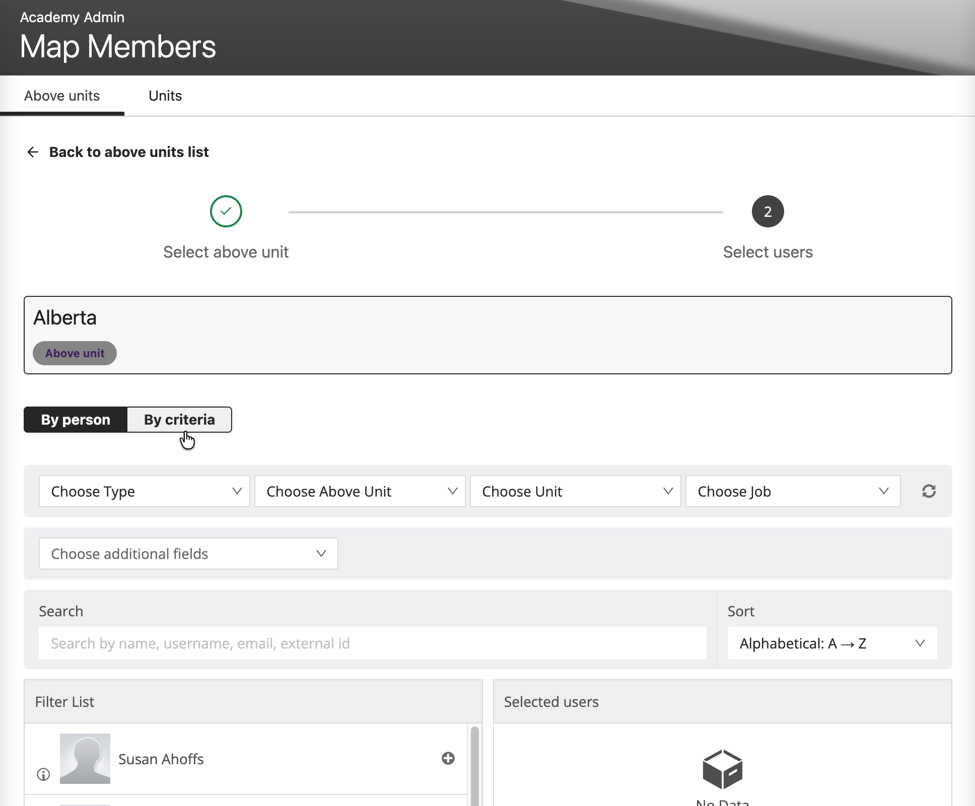Switch to the Units tab
This screenshot has width=975, height=806.
pyautogui.click(x=165, y=96)
